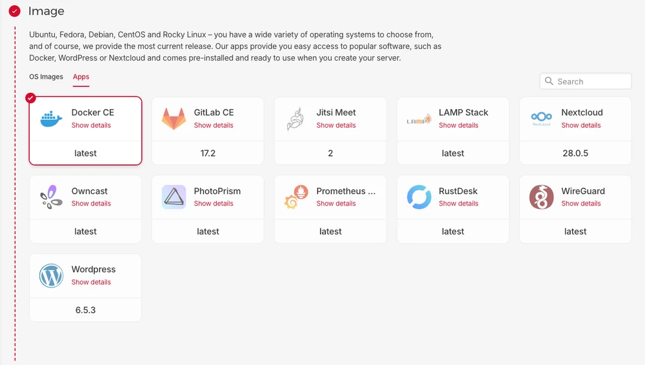Click the red Image step checkmark

[x=14, y=12]
